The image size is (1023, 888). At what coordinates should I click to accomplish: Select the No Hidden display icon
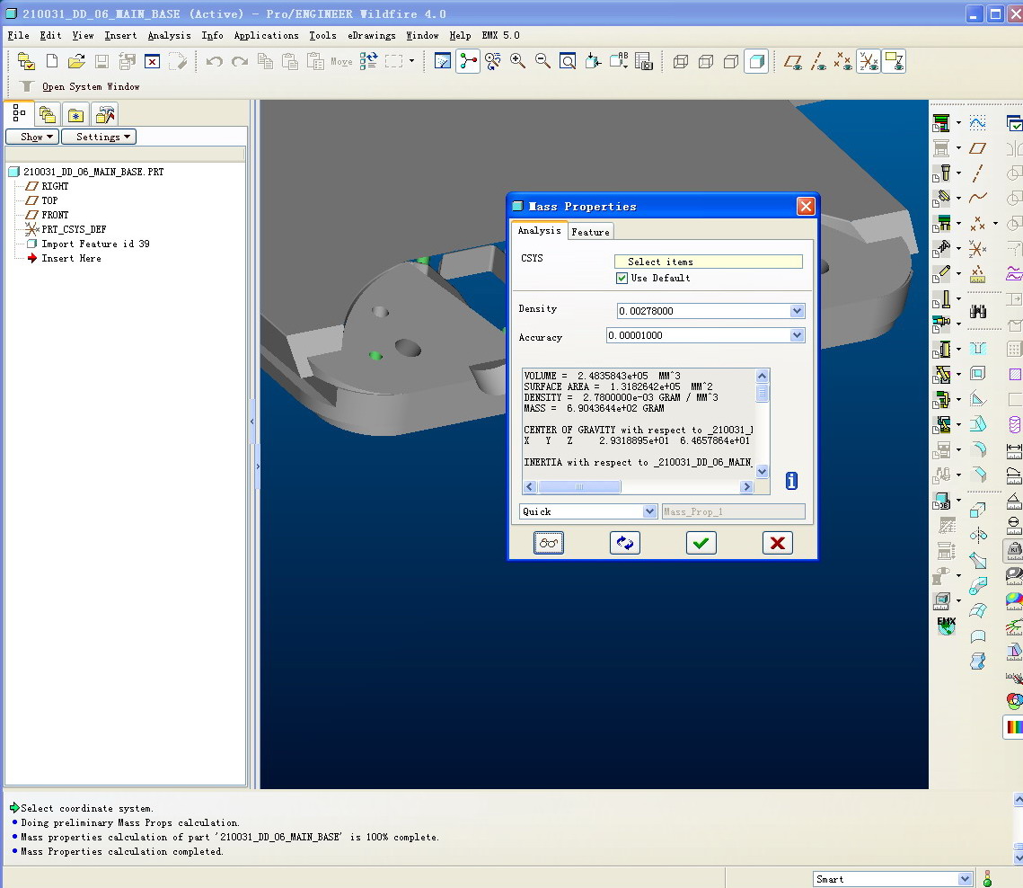tap(731, 61)
